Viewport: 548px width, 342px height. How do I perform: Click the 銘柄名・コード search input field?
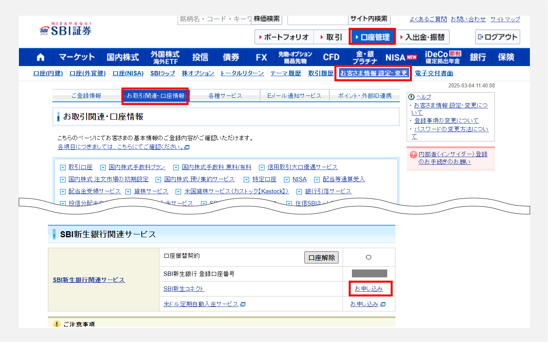point(215,20)
